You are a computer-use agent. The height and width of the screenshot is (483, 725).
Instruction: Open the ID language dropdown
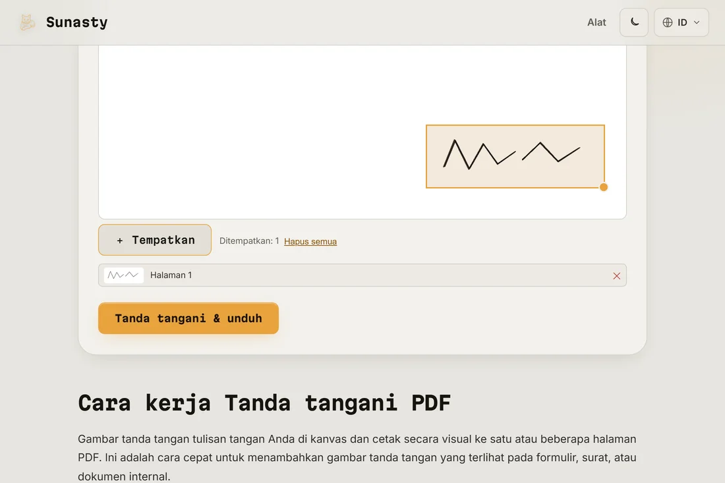[x=681, y=22]
